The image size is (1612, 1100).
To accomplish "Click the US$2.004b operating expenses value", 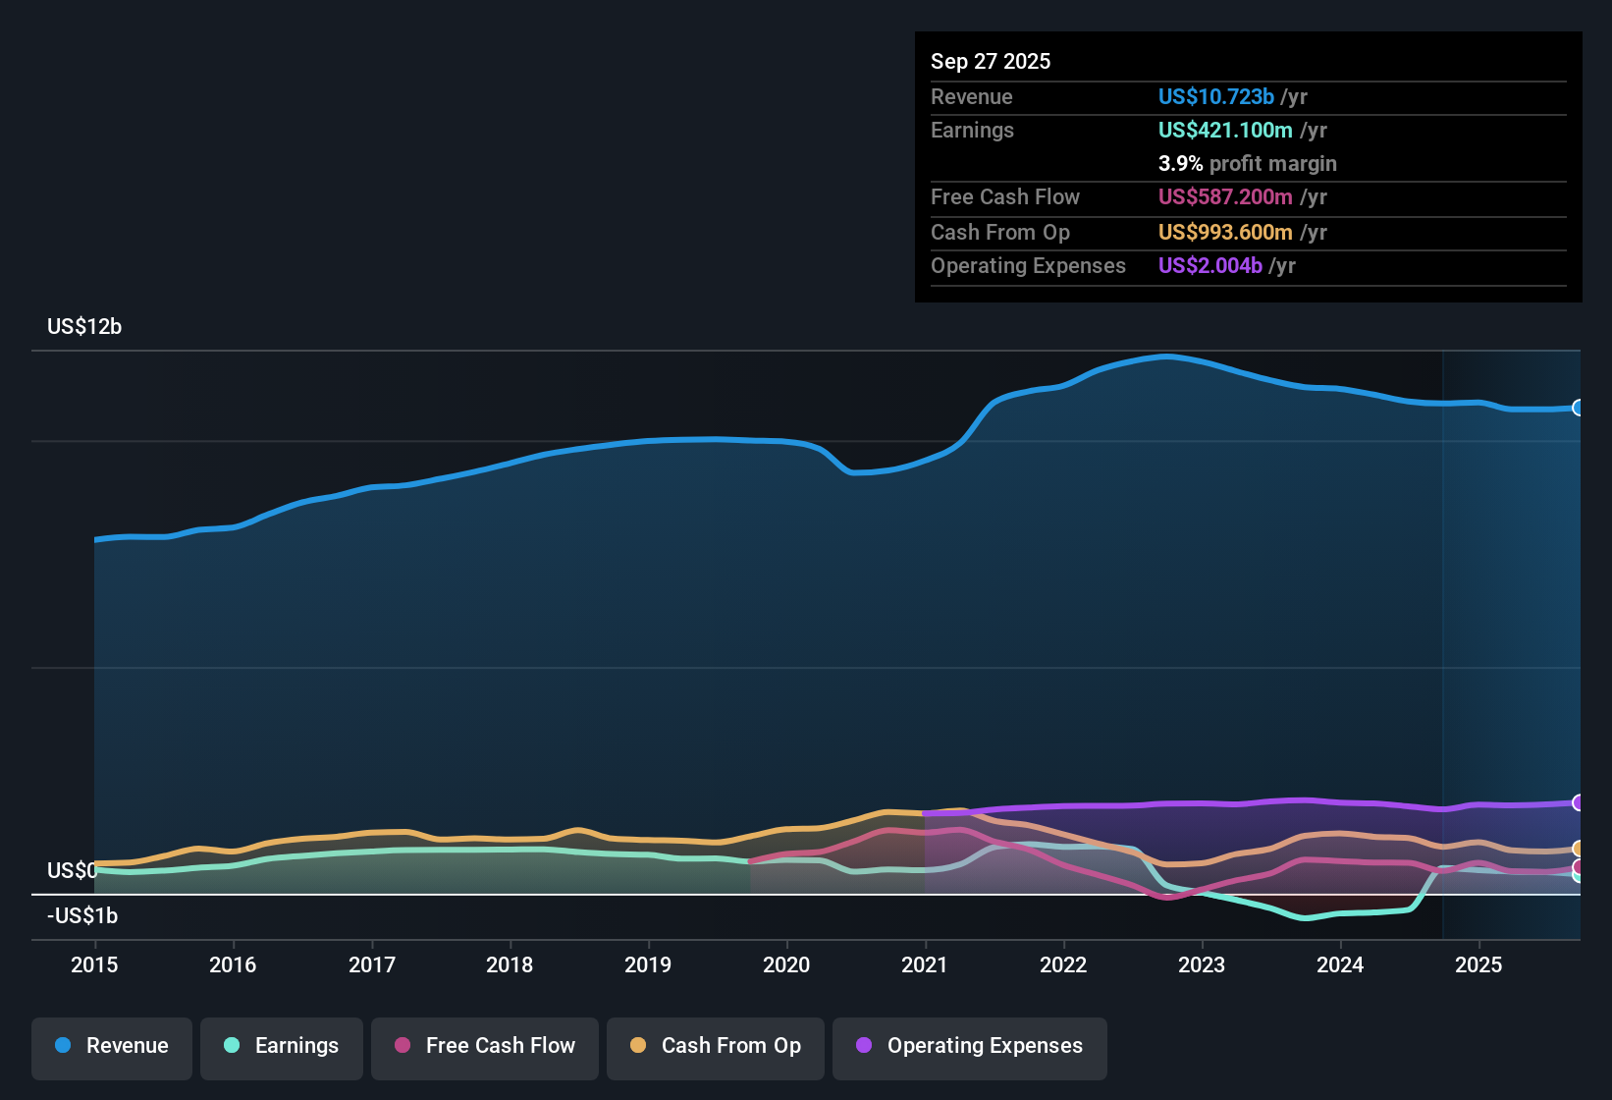I will pyautogui.click(x=1210, y=265).
